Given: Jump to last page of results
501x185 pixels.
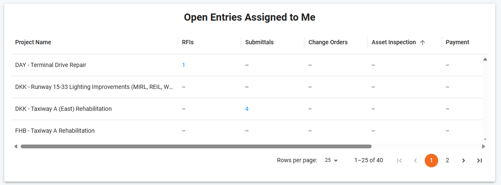Looking at the screenshot, I should pos(480,161).
